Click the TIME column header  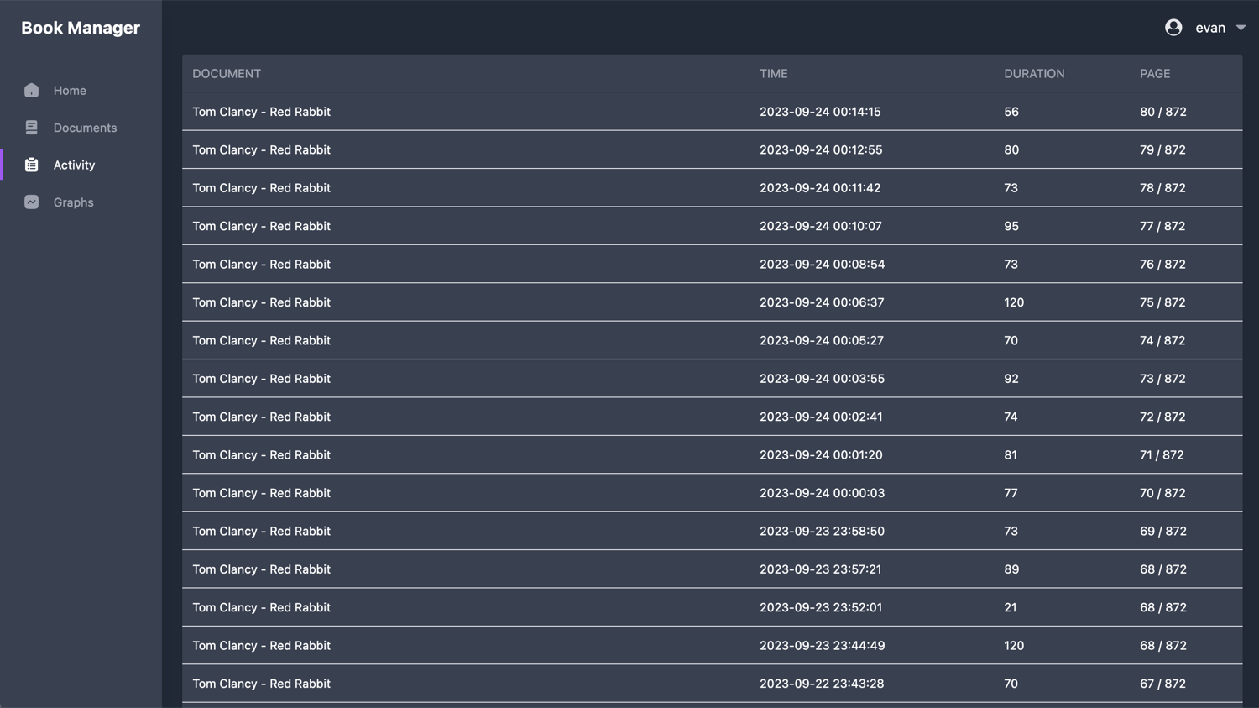(773, 74)
